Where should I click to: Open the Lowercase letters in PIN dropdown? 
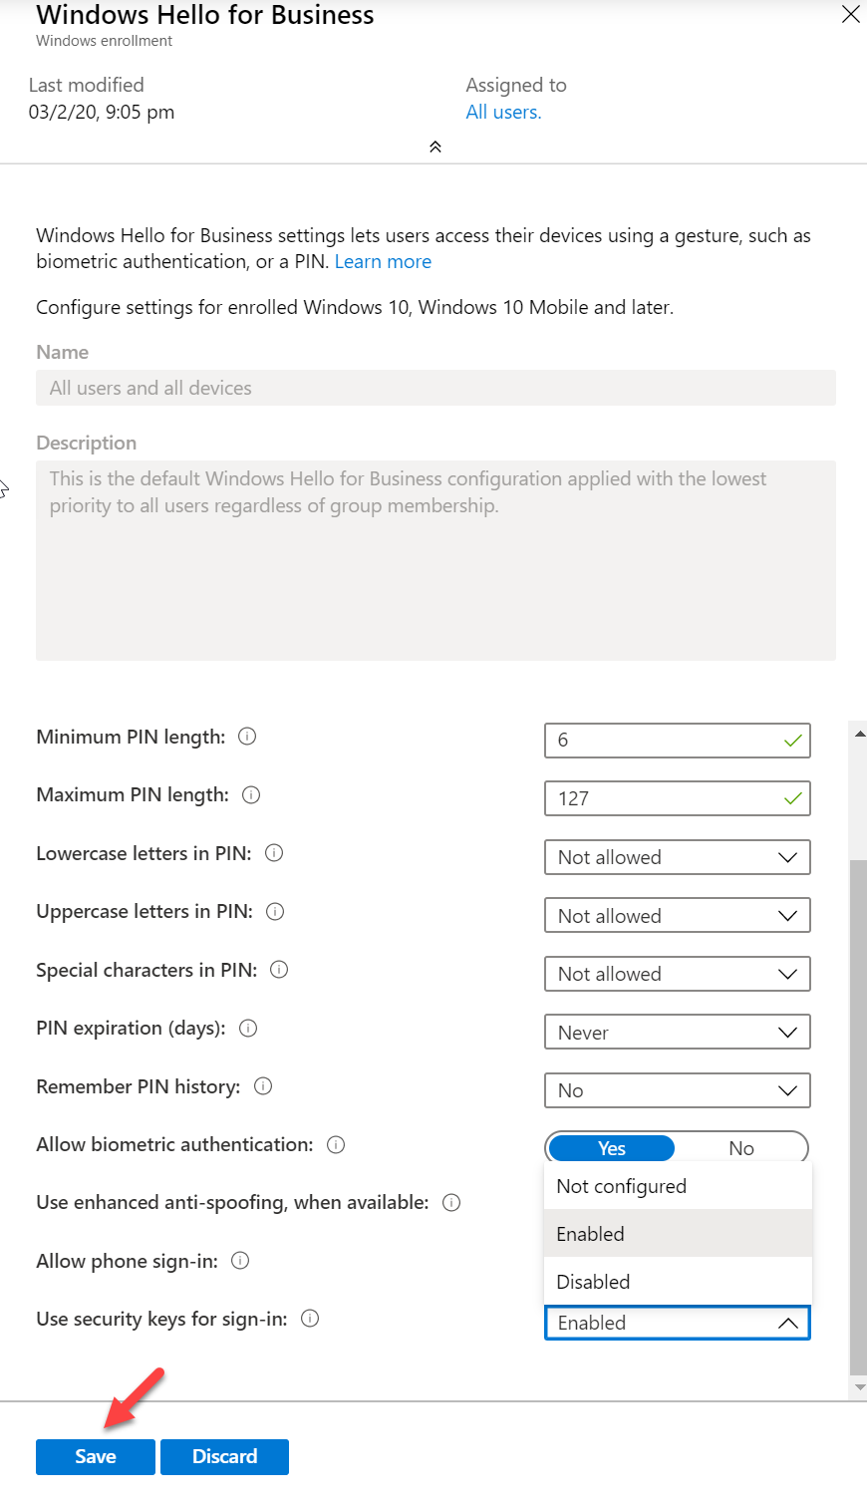click(678, 857)
